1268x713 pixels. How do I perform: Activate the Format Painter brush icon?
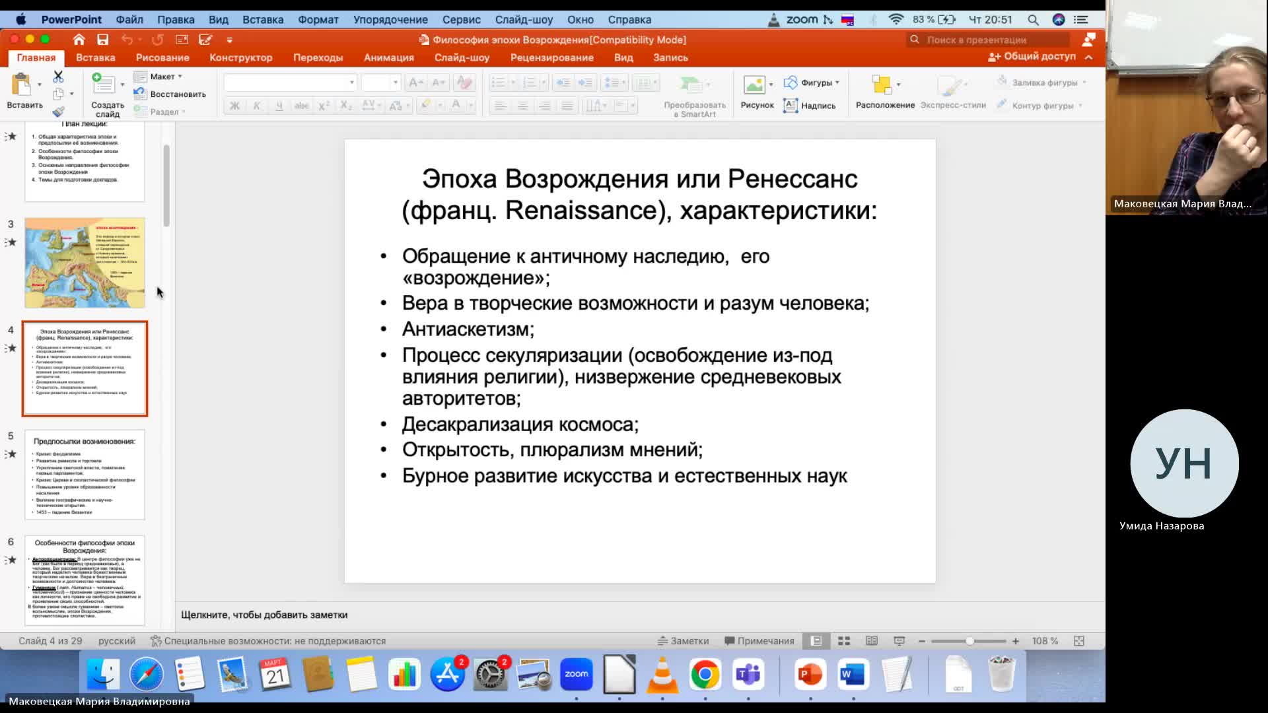[59, 112]
